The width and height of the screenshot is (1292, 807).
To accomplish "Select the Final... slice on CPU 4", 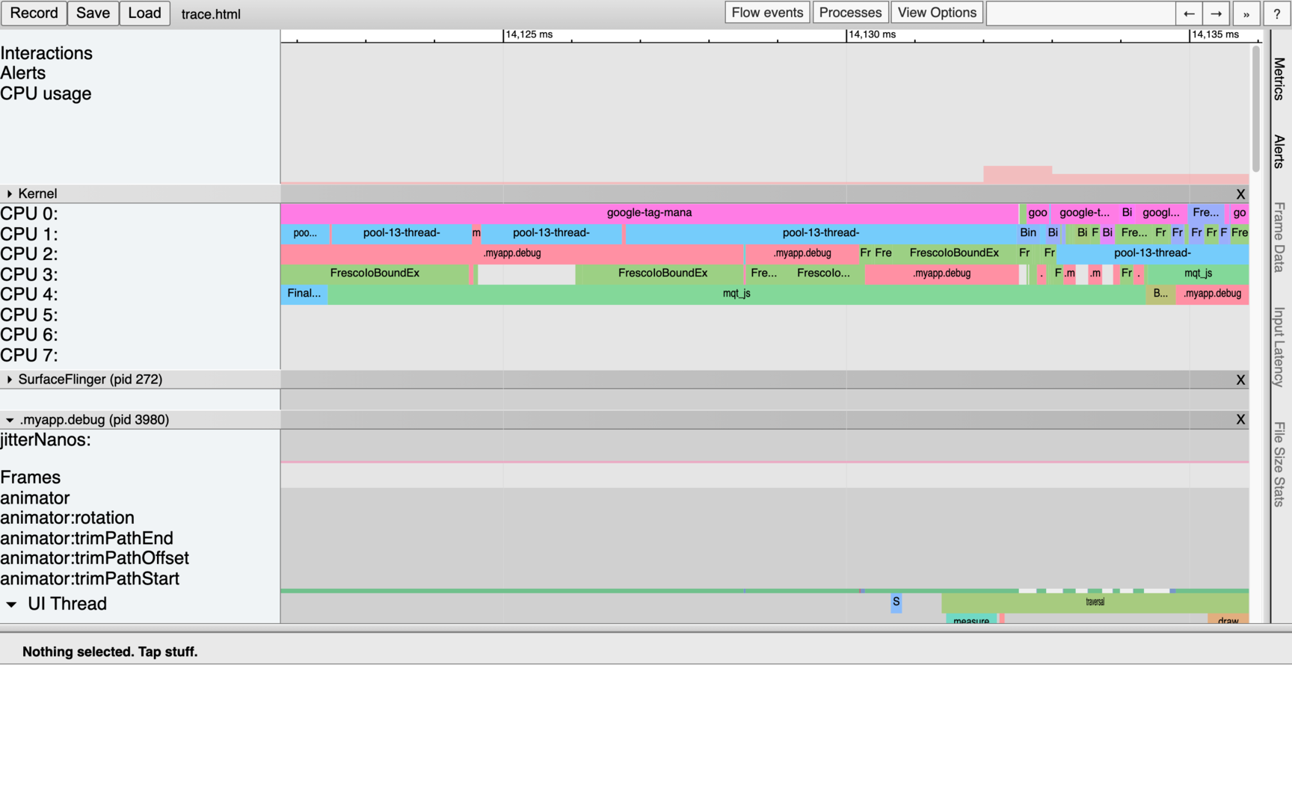I will click(304, 294).
